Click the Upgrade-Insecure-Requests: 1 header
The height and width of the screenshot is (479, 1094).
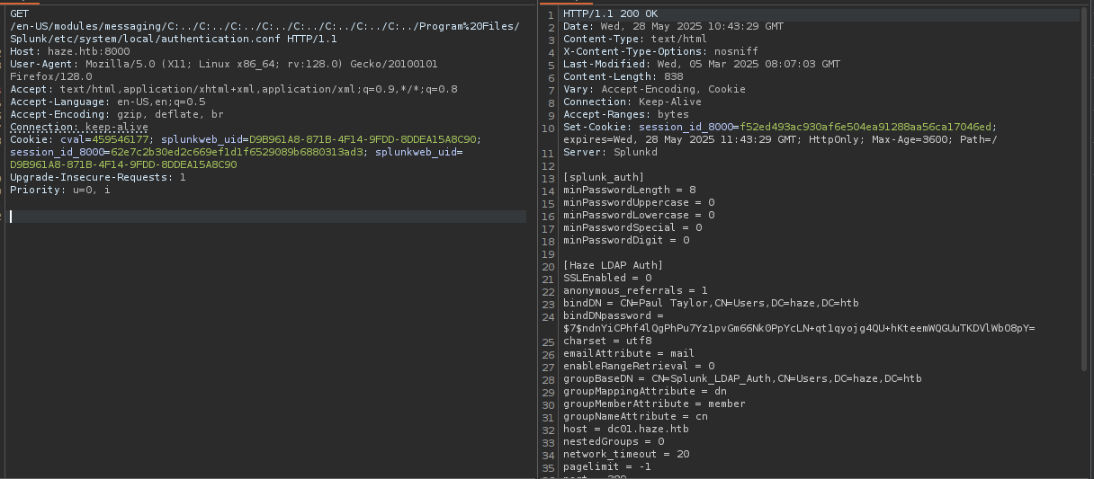point(98,178)
